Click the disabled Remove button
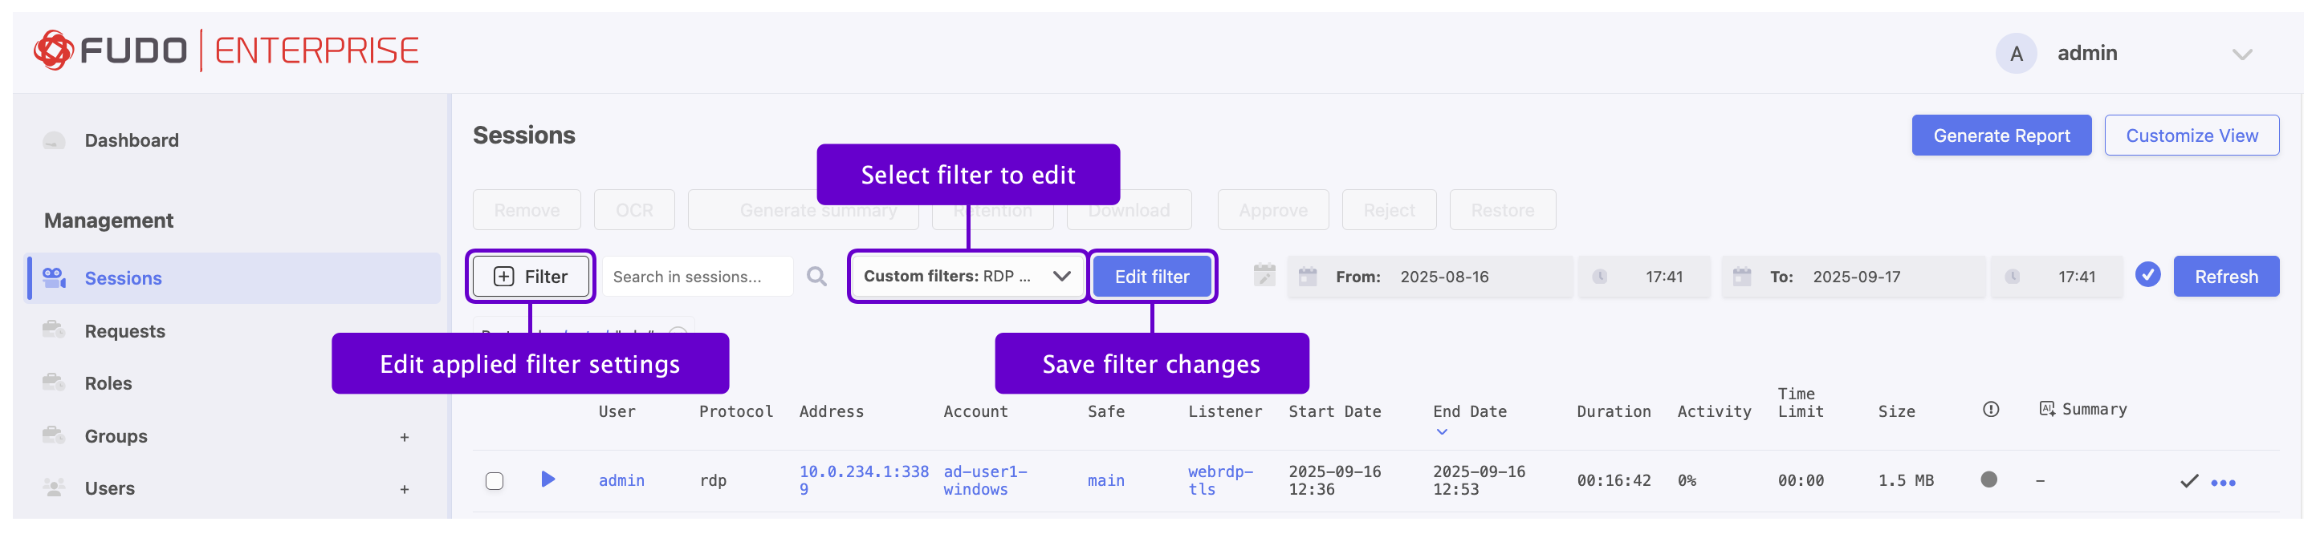The height and width of the screenshot is (538, 2316). pos(527,210)
